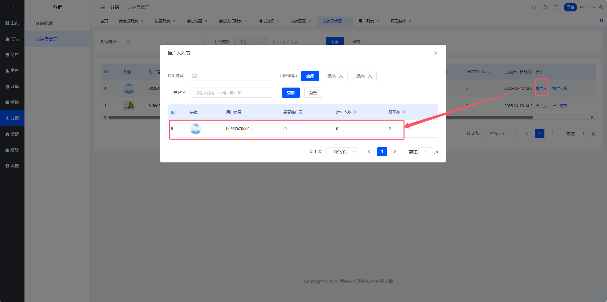The image size is (607, 302).
Task: Toggle fullscreen mode icon
Action: point(556,7)
